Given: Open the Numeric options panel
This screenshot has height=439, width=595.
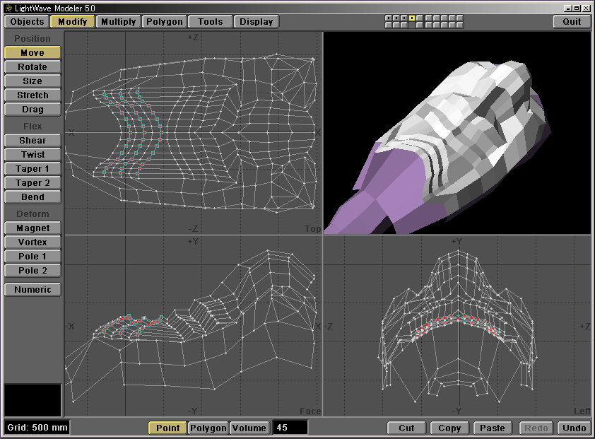Looking at the screenshot, I should pos(33,289).
